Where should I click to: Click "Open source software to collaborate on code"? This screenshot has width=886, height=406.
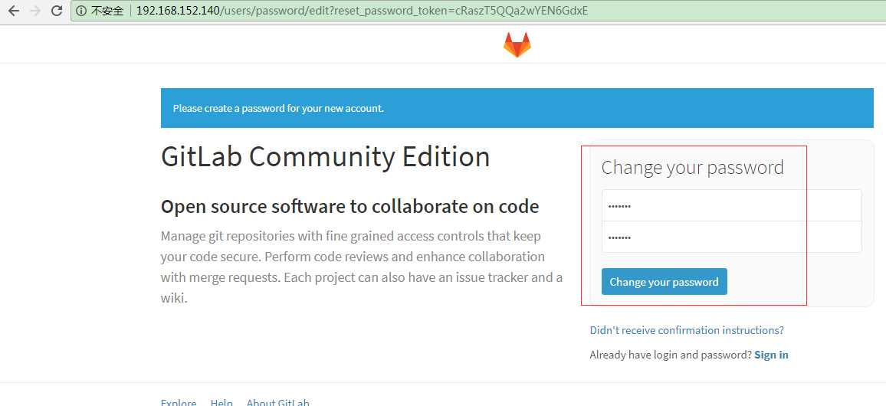point(349,207)
